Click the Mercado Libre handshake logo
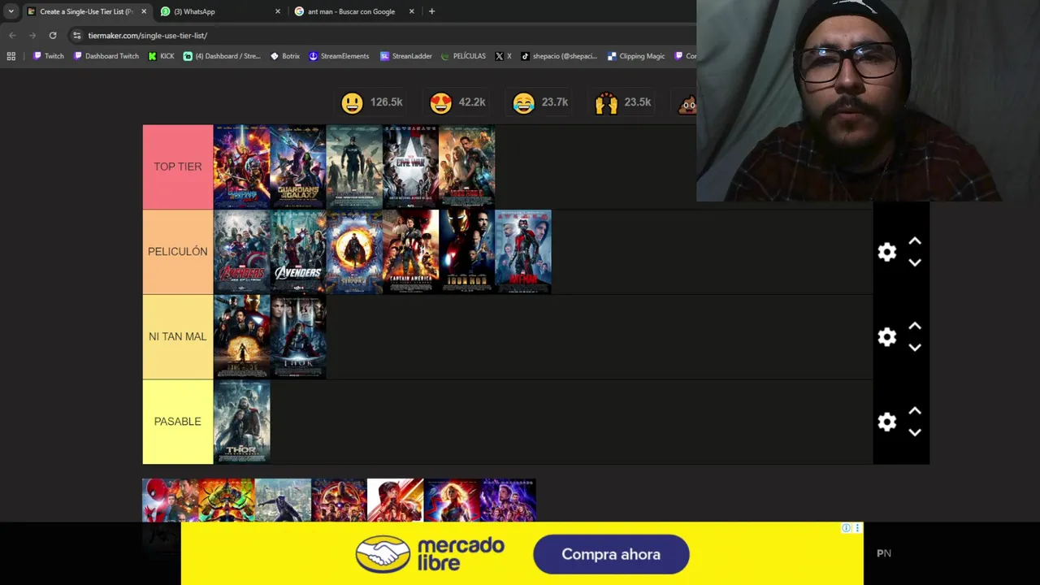This screenshot has width=1040, height=585. (383, 554)
